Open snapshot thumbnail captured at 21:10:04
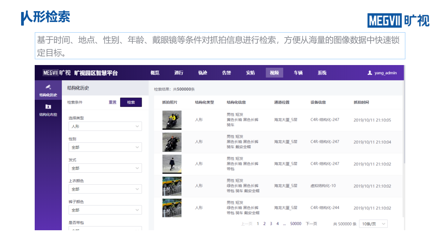The height and width of the screenshot is (245, 436). pyautogui.click(x=172, y=142)
